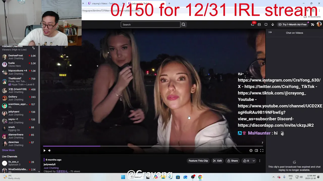The width and height of the screenshot is (323, 181).
Task: Click Show More in followed channels
Action: (8, 150)
